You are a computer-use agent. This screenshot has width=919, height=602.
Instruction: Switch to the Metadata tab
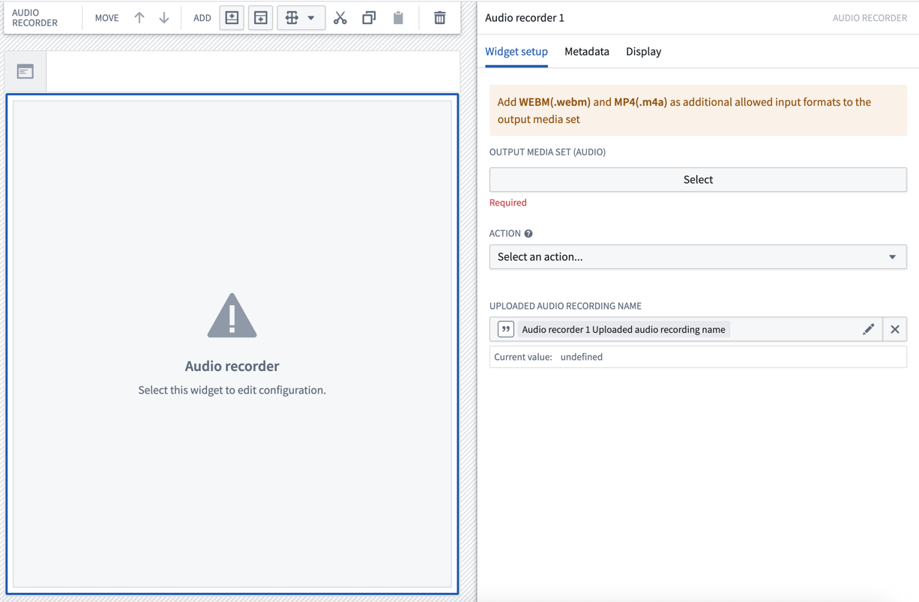586,52
